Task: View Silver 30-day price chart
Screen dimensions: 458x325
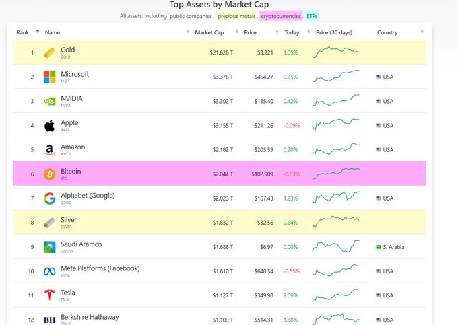Action: tap(336, 222)
